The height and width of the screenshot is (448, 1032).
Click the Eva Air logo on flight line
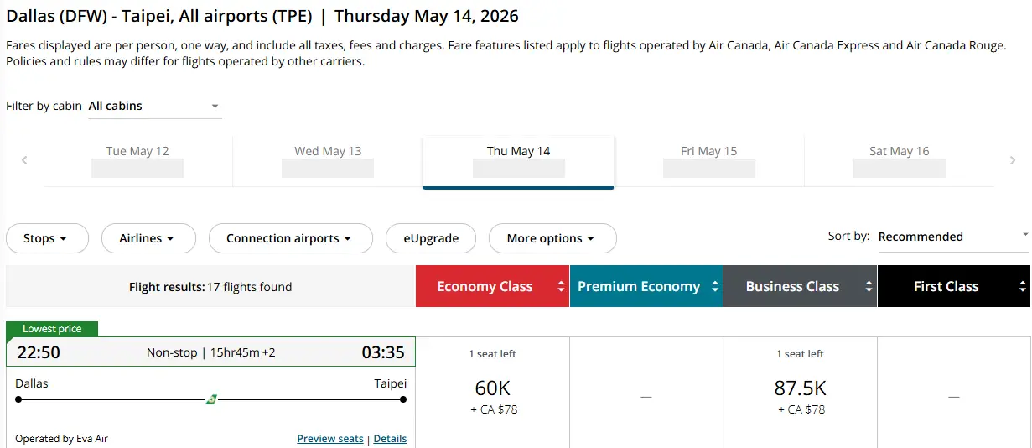pos(211,399)
